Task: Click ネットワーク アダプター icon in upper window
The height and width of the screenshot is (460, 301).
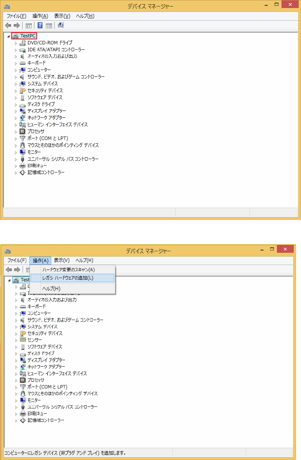Action: [x=23, y=118]
